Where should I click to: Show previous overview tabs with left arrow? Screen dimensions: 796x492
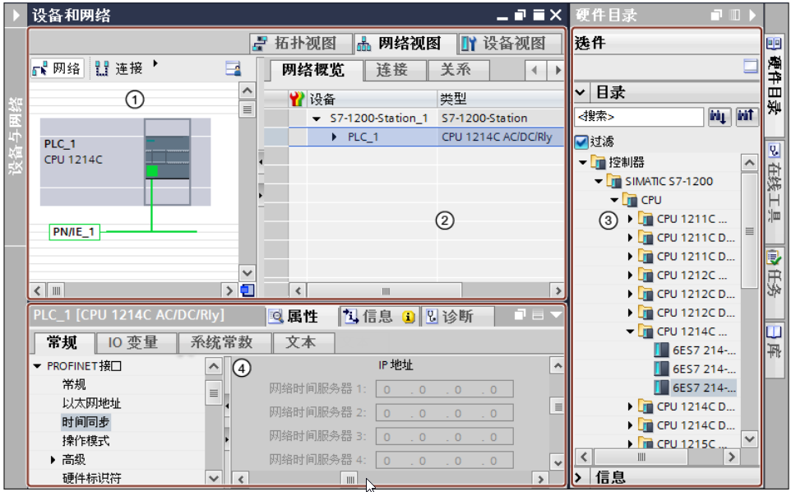click(535, 70)
